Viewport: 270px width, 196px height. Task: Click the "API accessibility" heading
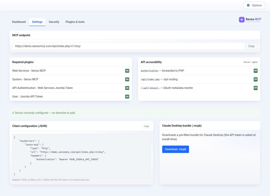[x=151, y=62]
